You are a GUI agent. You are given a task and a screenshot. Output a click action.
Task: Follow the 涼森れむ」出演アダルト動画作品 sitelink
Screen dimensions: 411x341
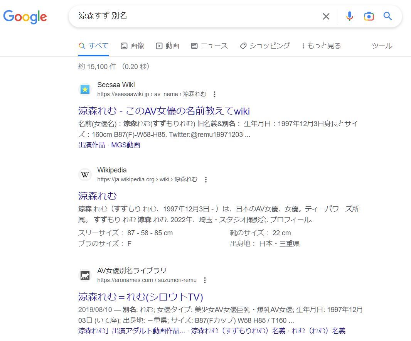[131, 331]
